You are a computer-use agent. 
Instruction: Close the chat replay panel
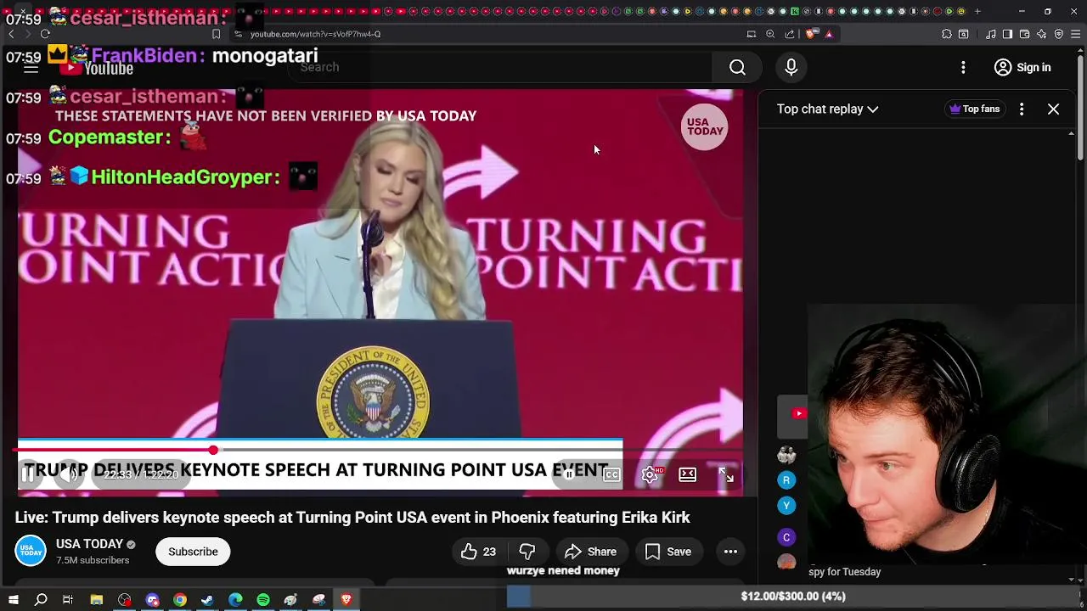[x=1053, y=109]
